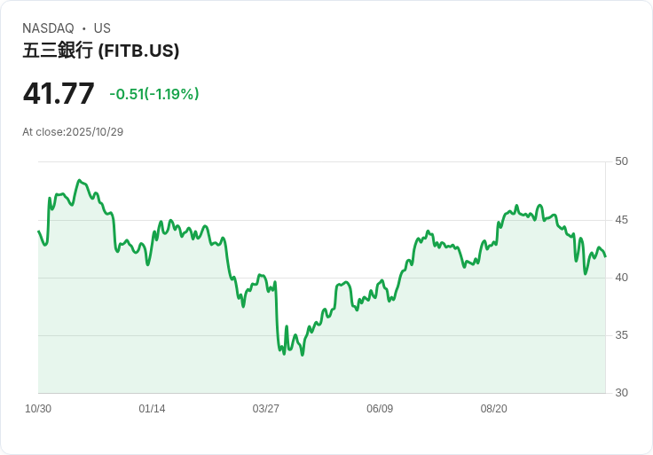Click the 50 value on price axis
This screenshot has width=653, height=455.
pos(621,161)
